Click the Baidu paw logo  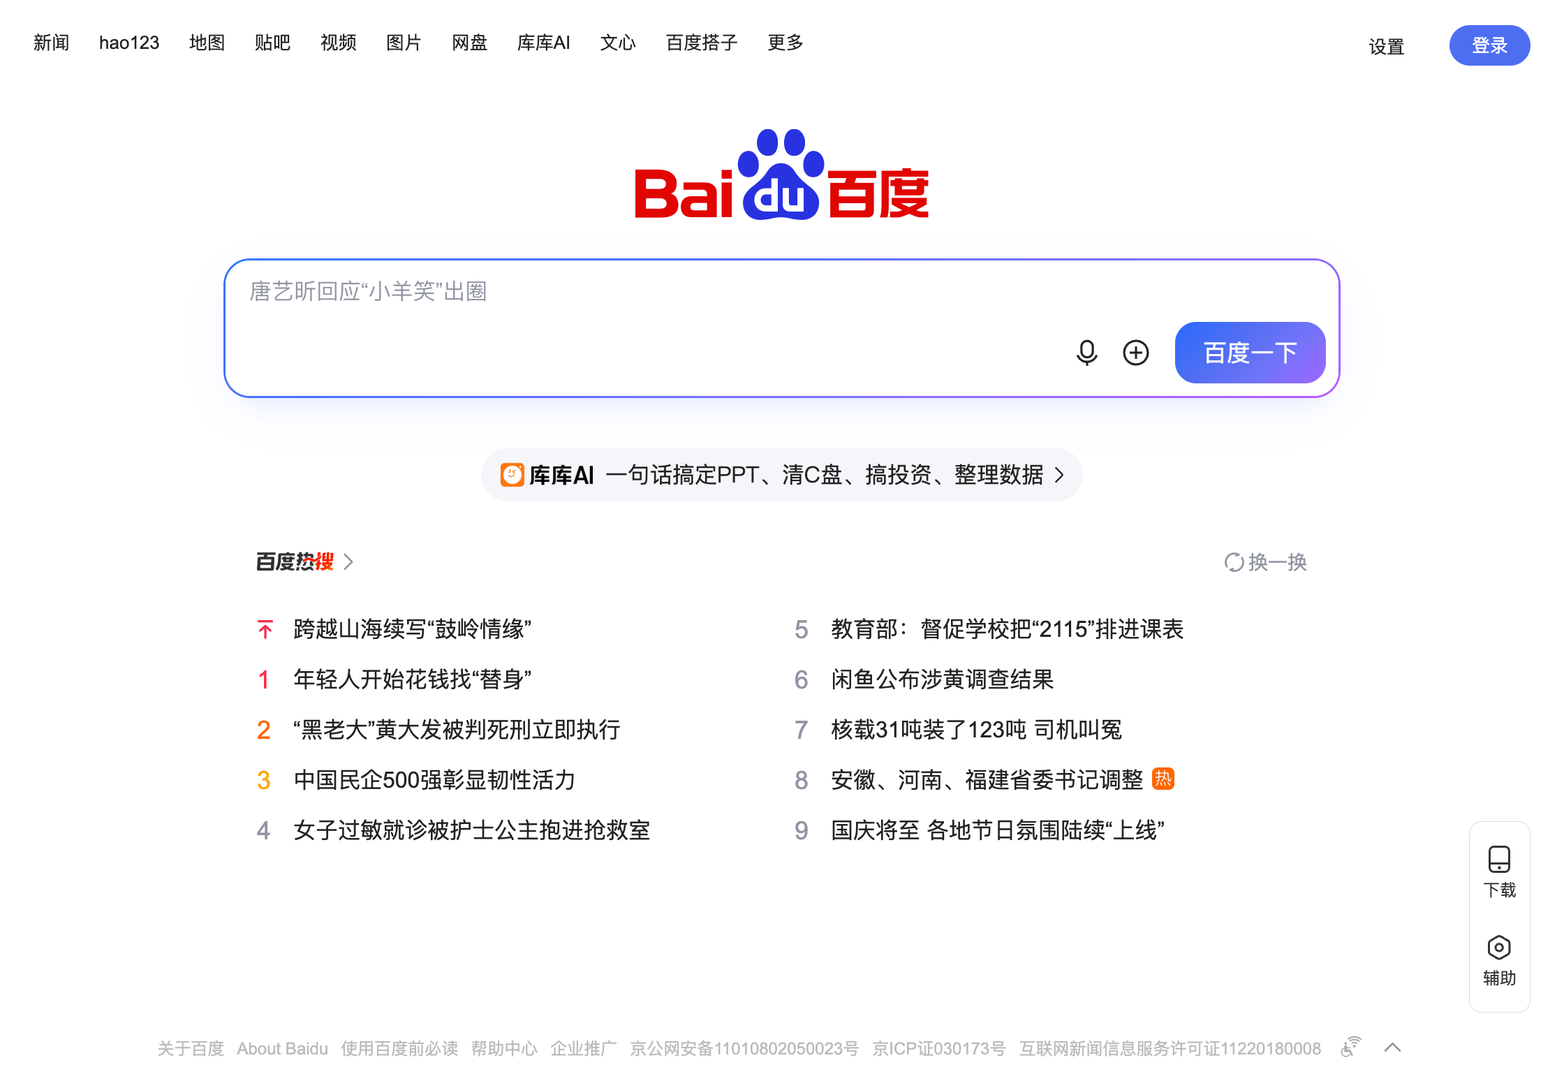[781, 175]
